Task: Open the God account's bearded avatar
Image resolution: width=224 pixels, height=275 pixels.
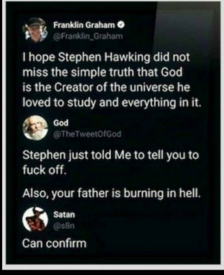Action: coord(35,128)
